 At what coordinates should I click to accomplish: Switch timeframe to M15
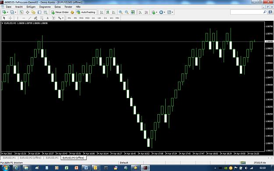[81, 18]
